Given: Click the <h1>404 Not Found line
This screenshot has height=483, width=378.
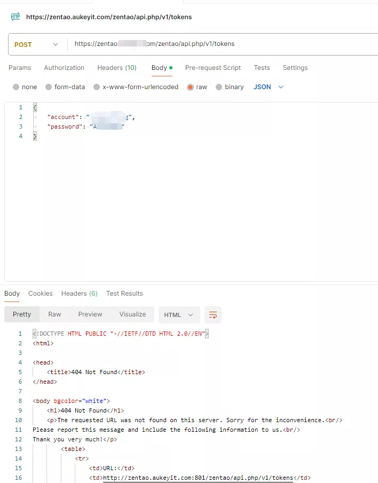Looking at the screenshot, I should pyautogui.click(x=85, y=410).
